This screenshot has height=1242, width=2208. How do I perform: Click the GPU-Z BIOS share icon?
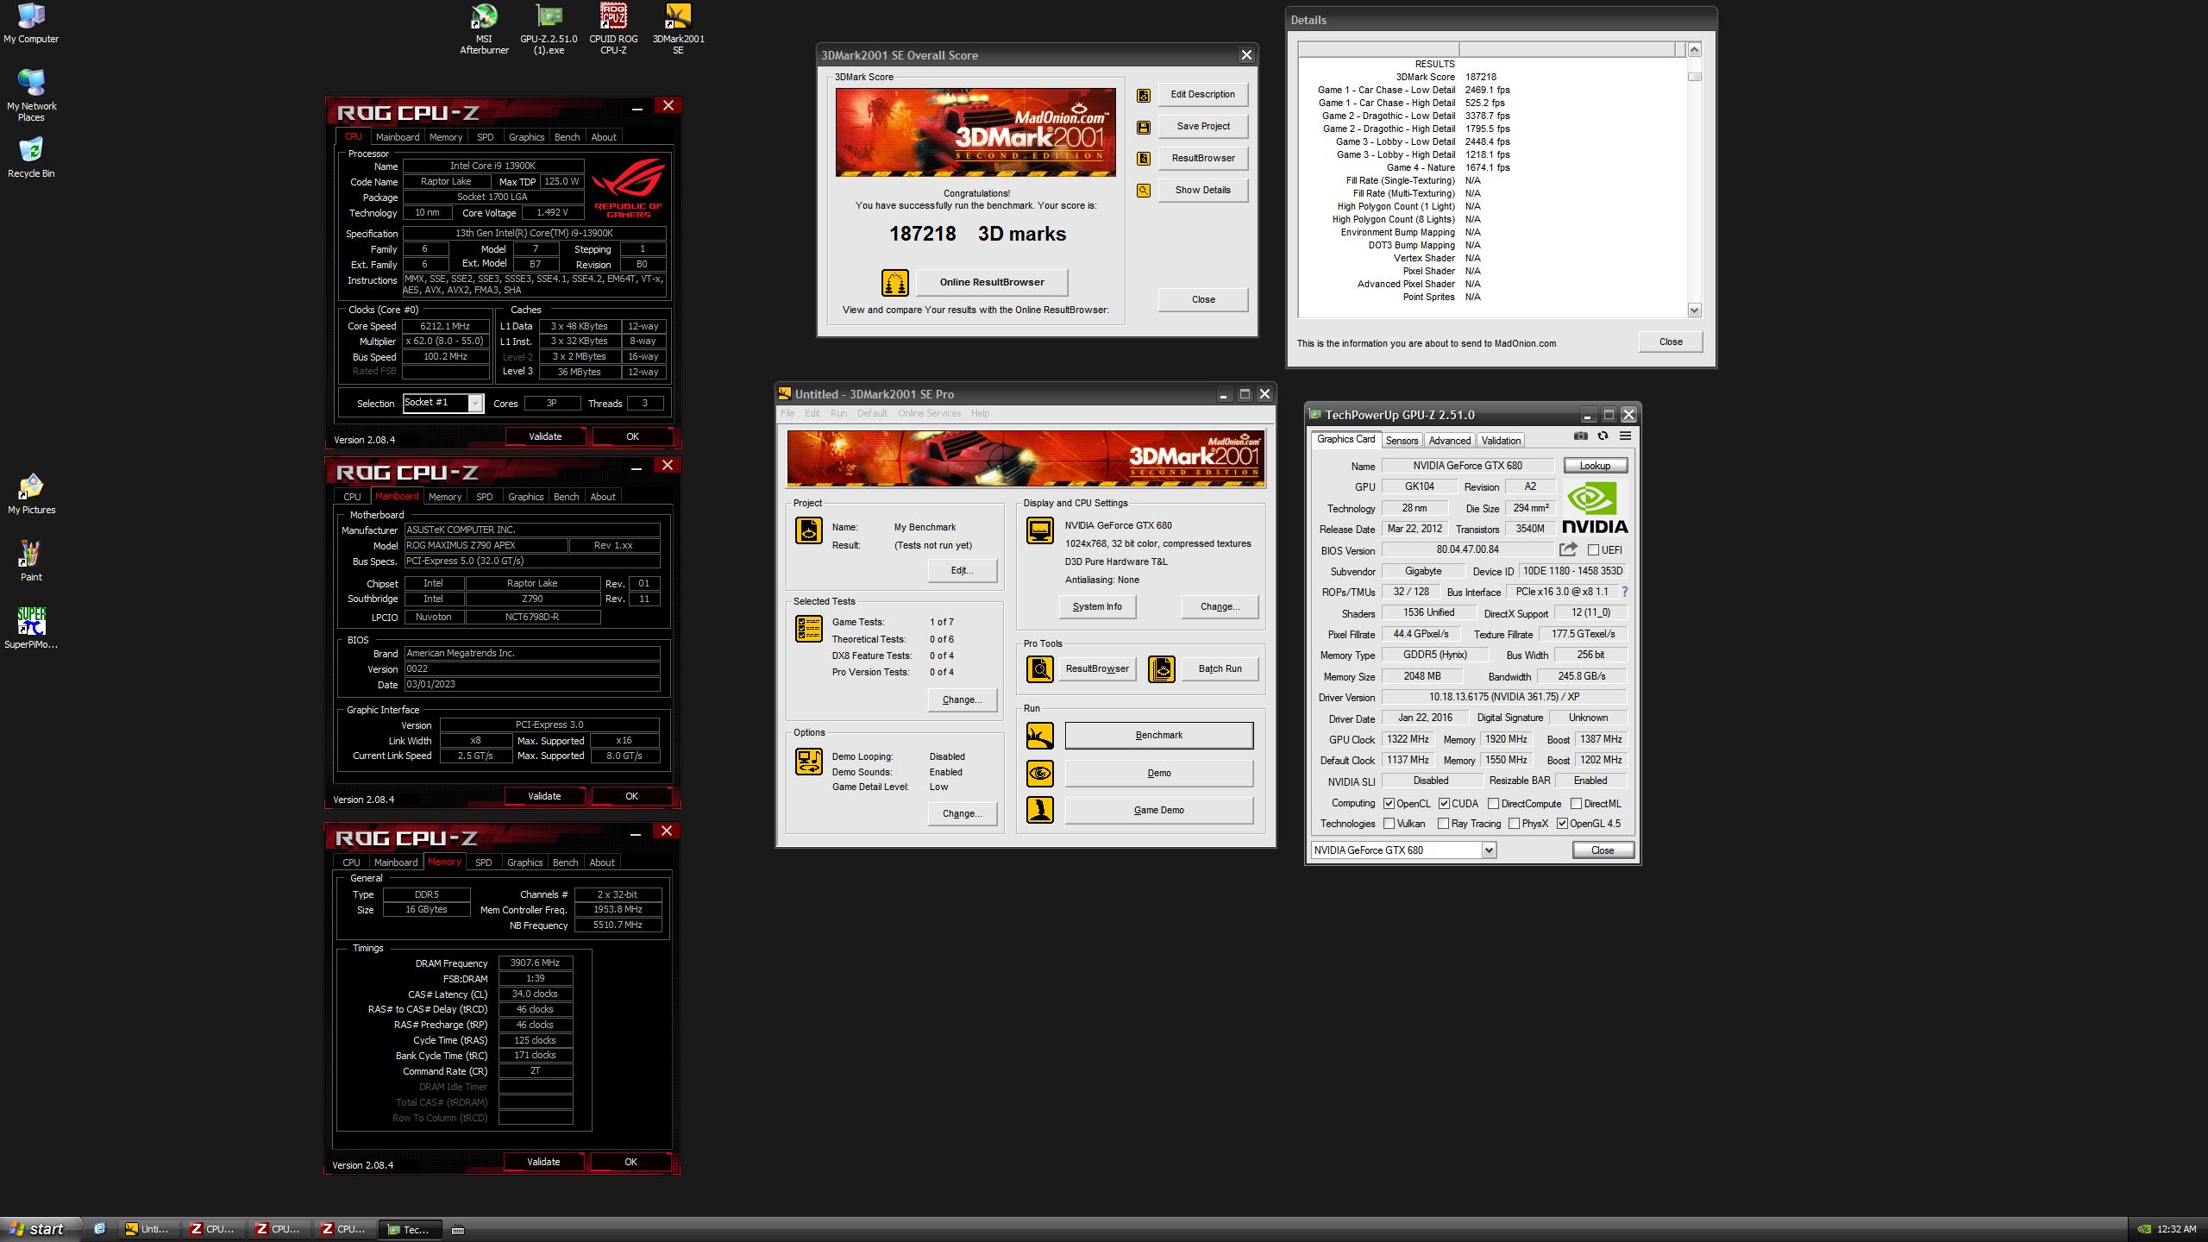tap(1568, 549)
